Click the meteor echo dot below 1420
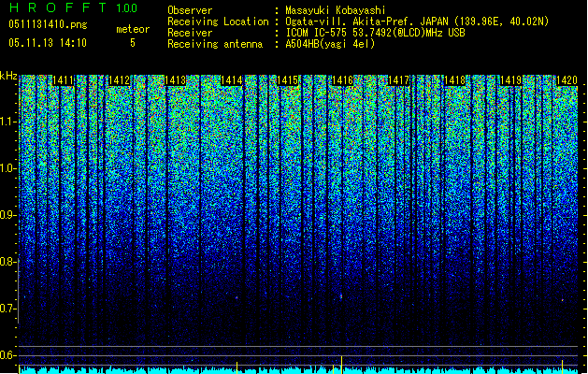 563,300
